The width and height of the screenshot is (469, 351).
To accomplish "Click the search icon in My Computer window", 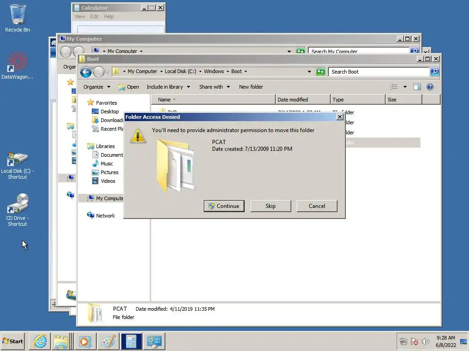I will [414, 51].
